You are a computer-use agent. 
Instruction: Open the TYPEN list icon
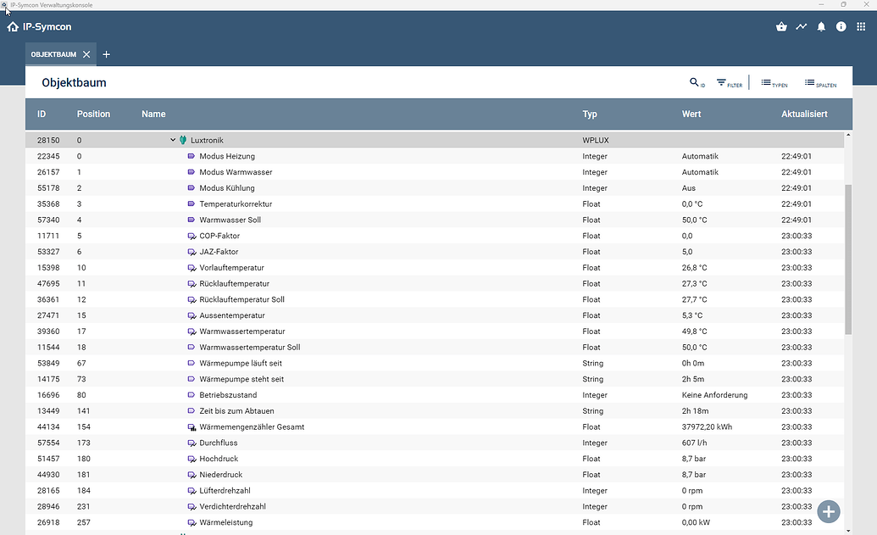(771, 83)
